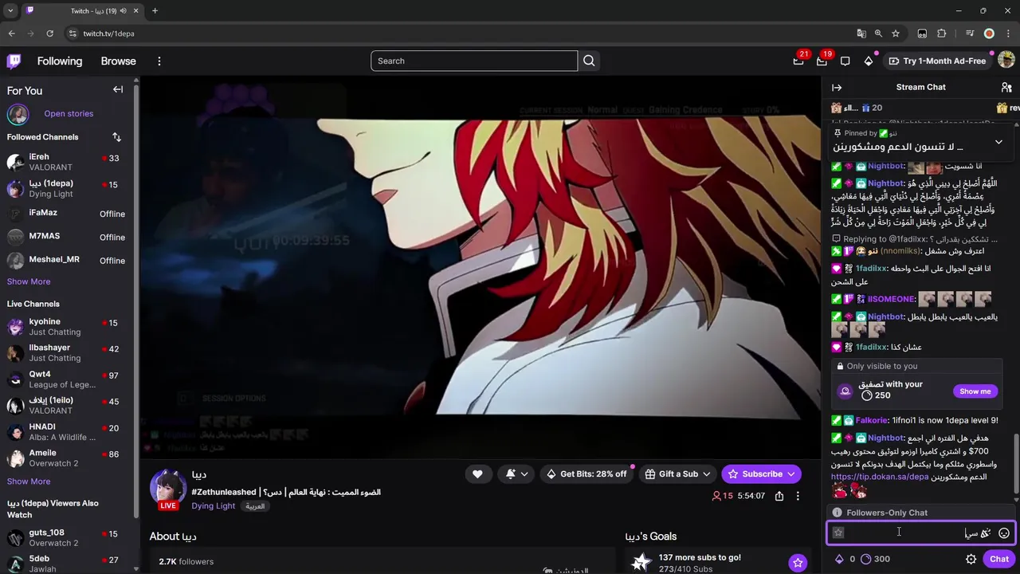Click the search magnifier button
Screen dimensions: 1020x574
pyautogui.click(x=589, y=61)
